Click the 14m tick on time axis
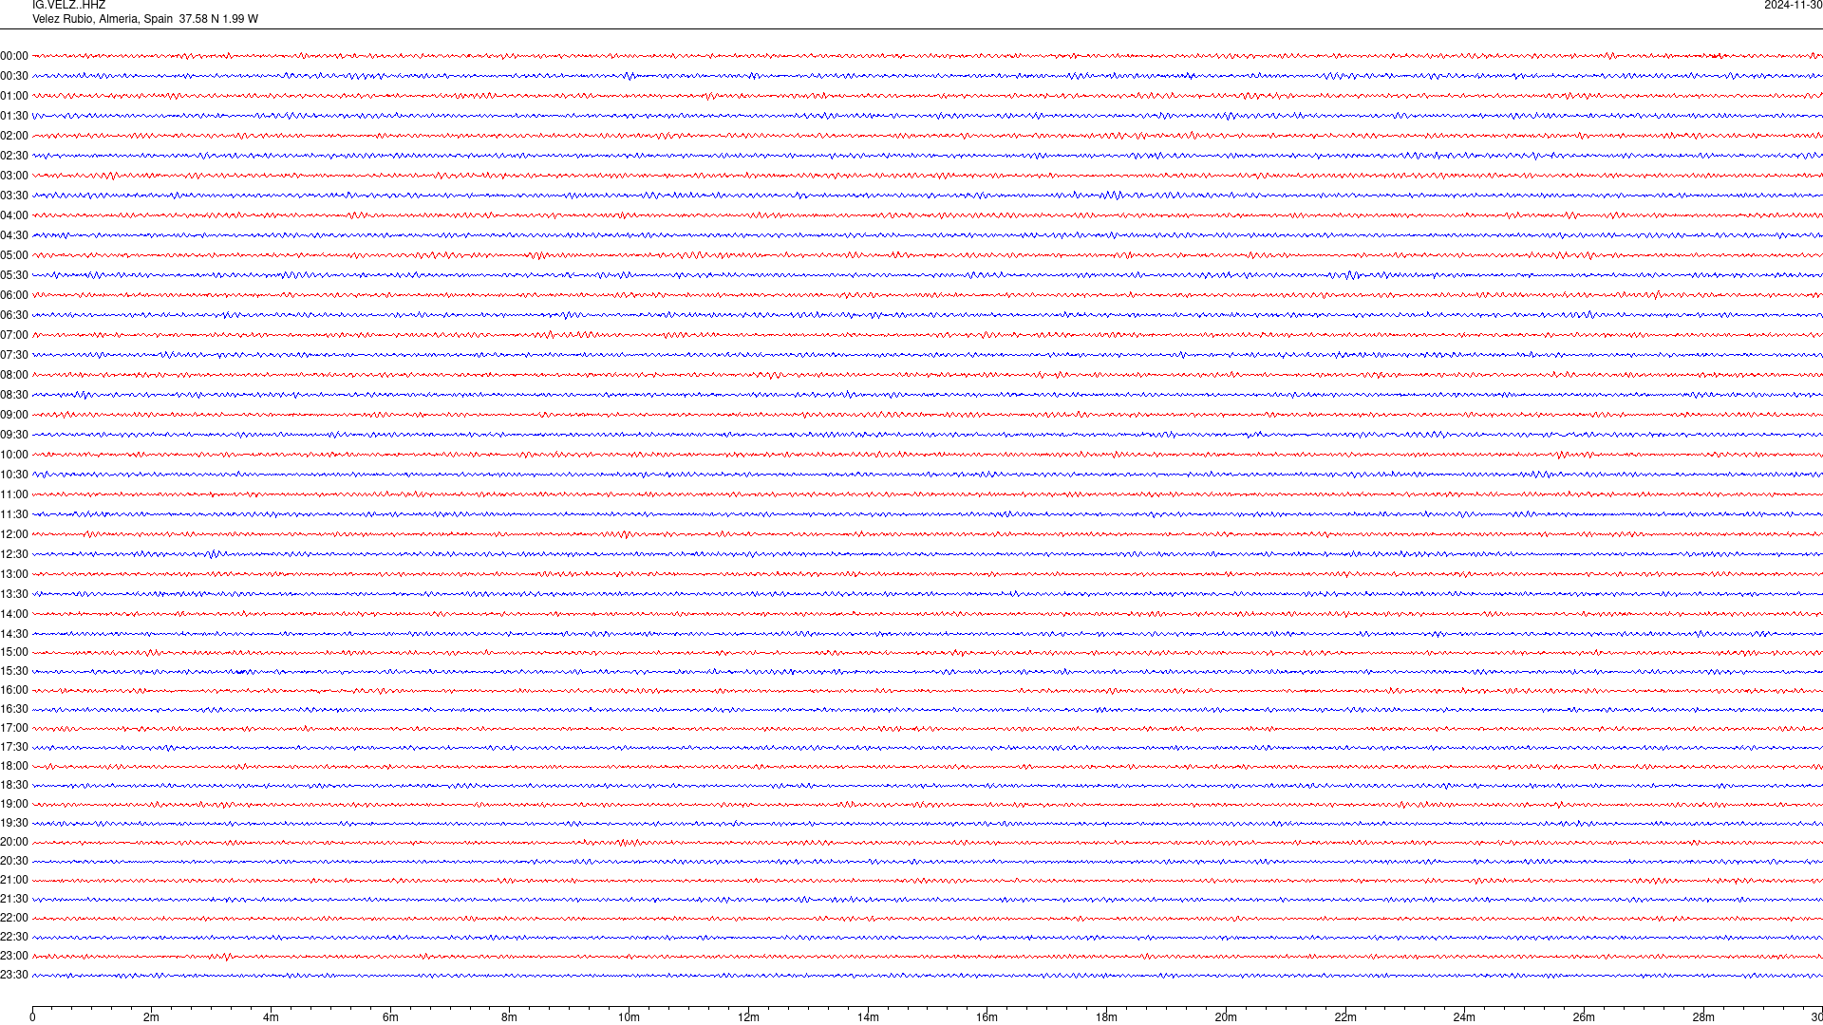This screenshot has height=1025, width=1823. [x=868, y=1017]
